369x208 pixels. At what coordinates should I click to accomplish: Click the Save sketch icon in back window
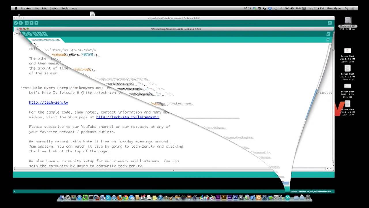coord(36,23)
